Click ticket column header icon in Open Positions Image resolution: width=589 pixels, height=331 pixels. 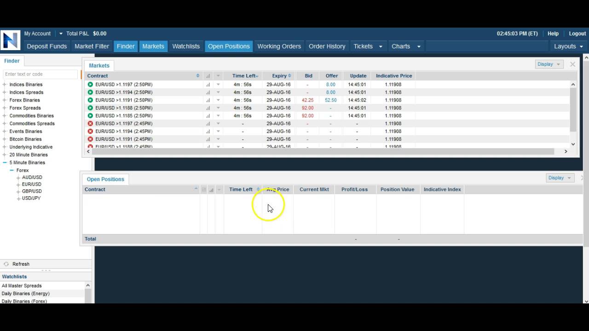click(x=204, y=189)
